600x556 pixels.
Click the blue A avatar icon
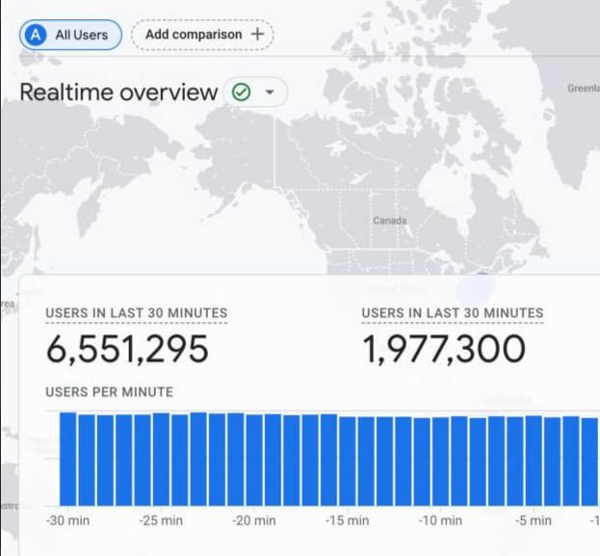36,35
